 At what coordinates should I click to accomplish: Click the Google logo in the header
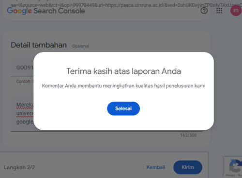tap(19, 11)
